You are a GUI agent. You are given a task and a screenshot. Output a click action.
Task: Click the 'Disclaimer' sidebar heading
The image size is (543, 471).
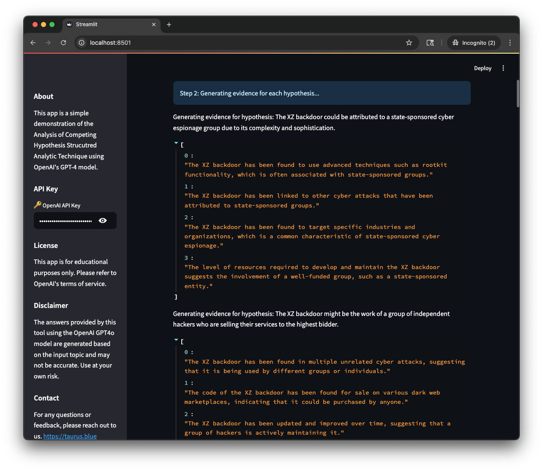click(51, 305)
